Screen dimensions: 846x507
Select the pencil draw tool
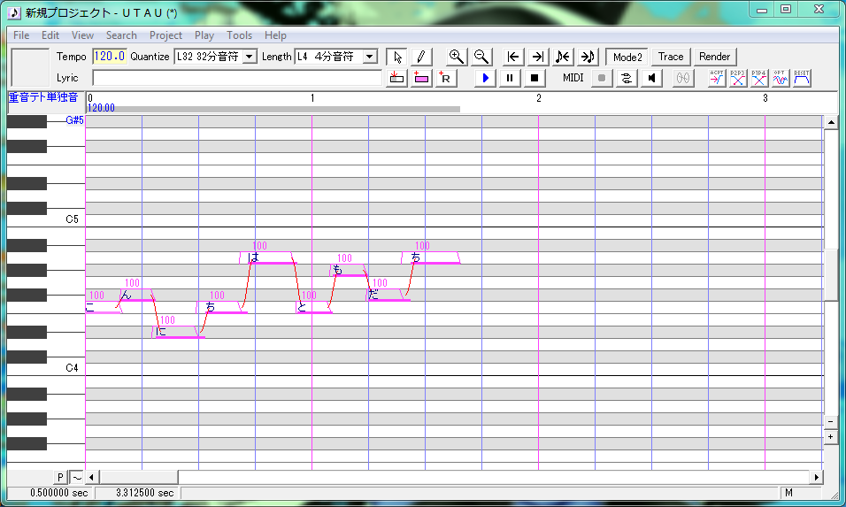(x=421, y=57)
